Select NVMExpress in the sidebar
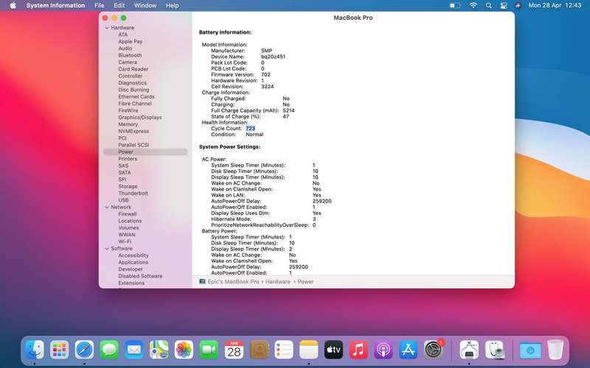 click(133, 131)
